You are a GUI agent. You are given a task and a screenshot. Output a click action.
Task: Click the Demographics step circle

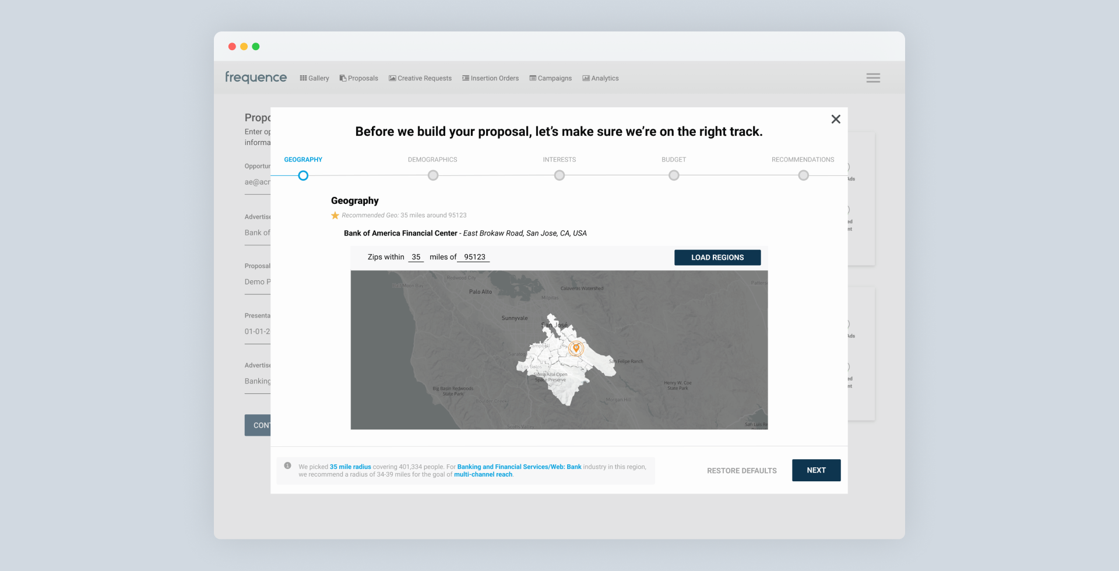point(433,175)
